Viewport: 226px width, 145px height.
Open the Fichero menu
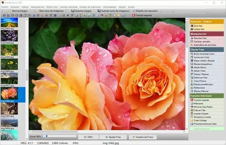(5, 7)
